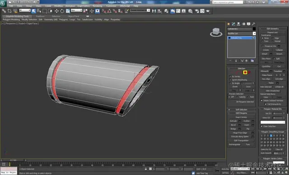
Task: Activate the Select and Rotate tool
Action: point(62,11)
